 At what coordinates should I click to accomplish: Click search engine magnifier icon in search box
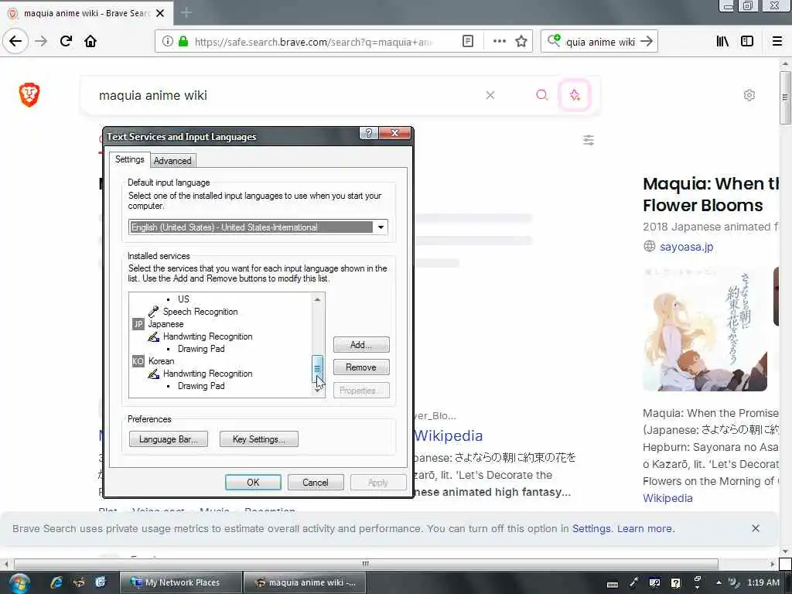(554, 40)
